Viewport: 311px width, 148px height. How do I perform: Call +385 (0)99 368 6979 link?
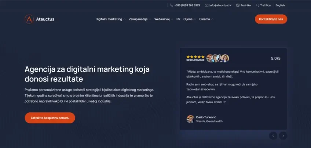click(x=187, y=5)
